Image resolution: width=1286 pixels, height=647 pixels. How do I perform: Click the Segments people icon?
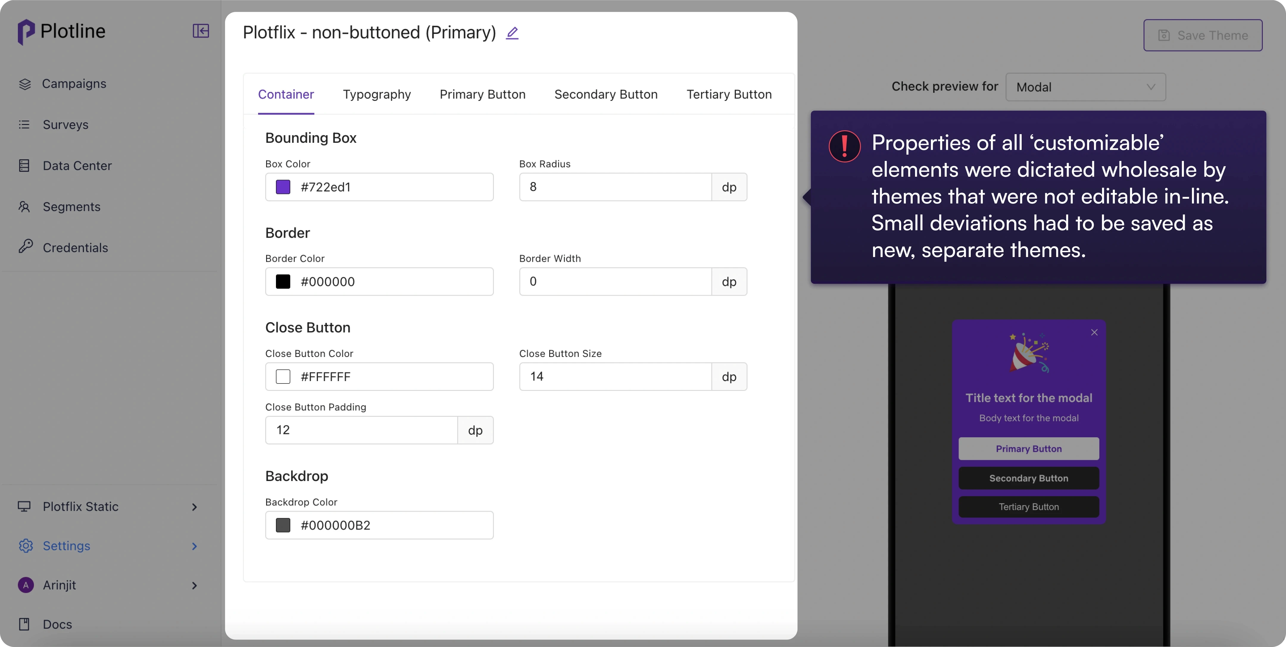[x=24, y=206]
